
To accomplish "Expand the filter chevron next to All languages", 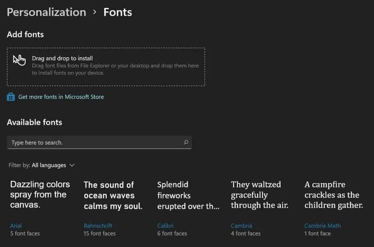I will click(x=72, y=165).
